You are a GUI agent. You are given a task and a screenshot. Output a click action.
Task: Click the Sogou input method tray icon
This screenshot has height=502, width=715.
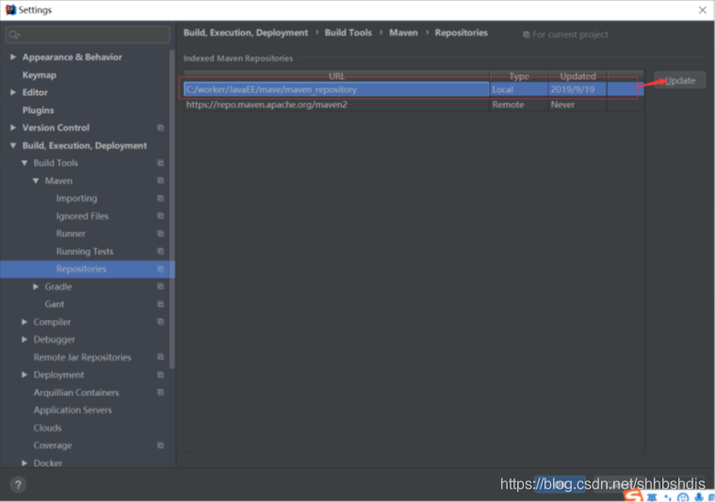633,496
